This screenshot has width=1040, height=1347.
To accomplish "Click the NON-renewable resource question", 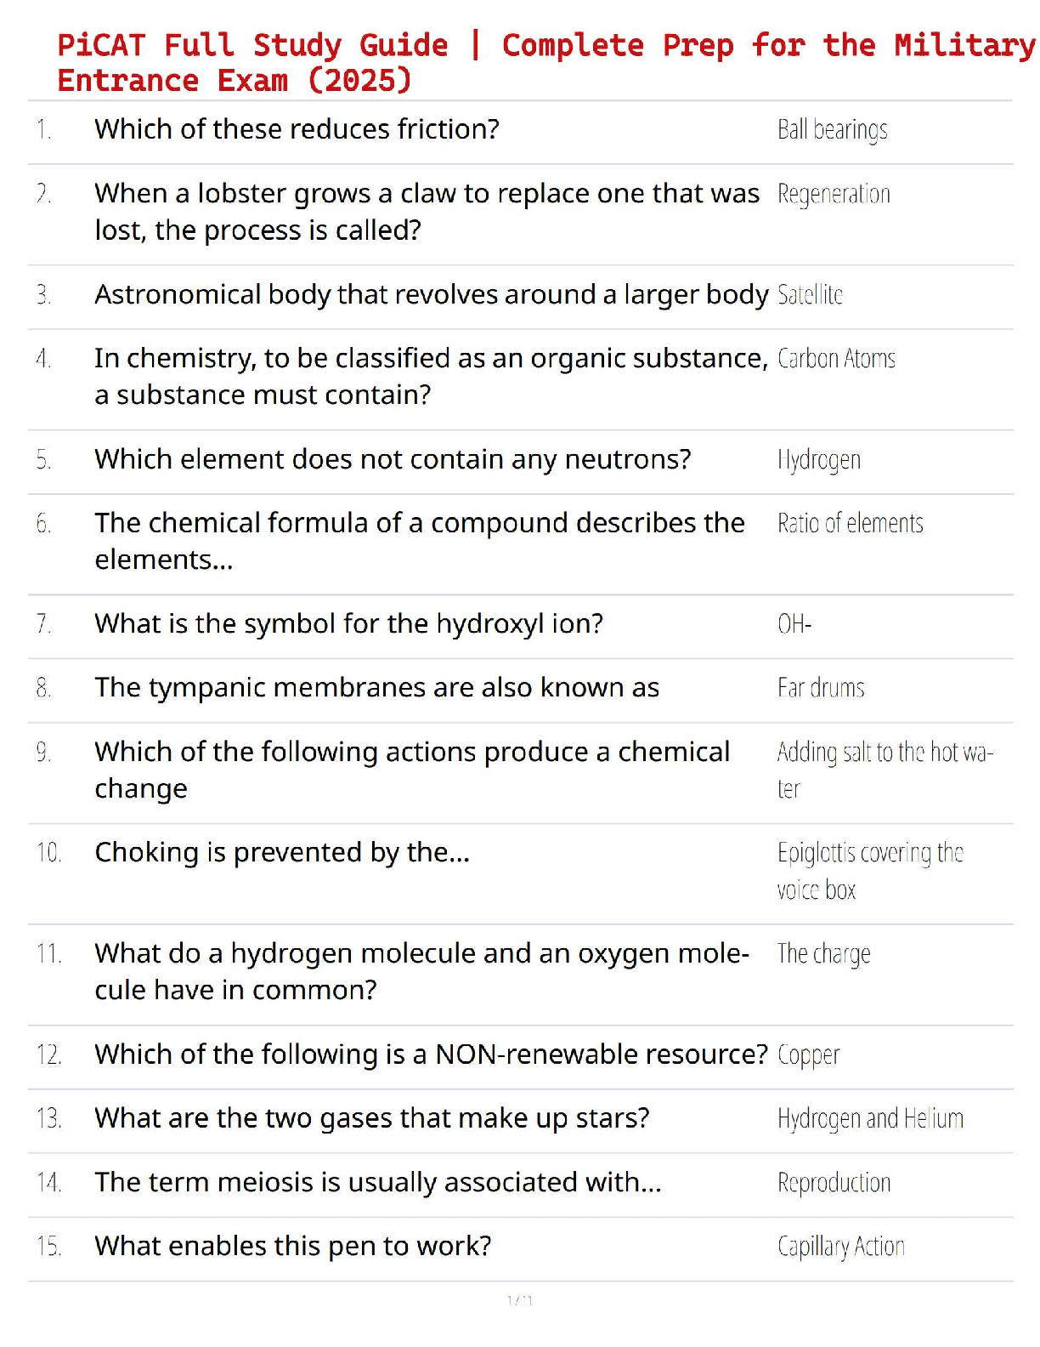I will pyautogui.click(x=431, y=1054).
